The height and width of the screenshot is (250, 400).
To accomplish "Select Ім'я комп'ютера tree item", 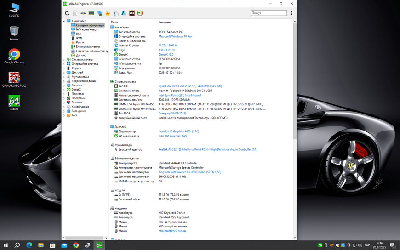I will (87, 29).
